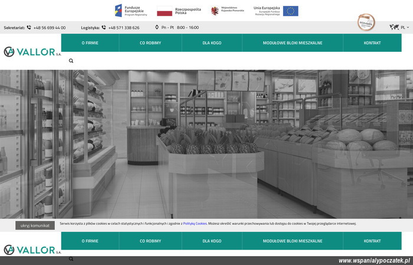This screenshot has height=265, width=413.
Task: Click the search magnifier icon below the top menu
Action: point(71,61)
